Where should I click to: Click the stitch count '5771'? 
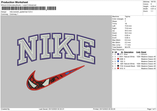[x=121, y=54]
